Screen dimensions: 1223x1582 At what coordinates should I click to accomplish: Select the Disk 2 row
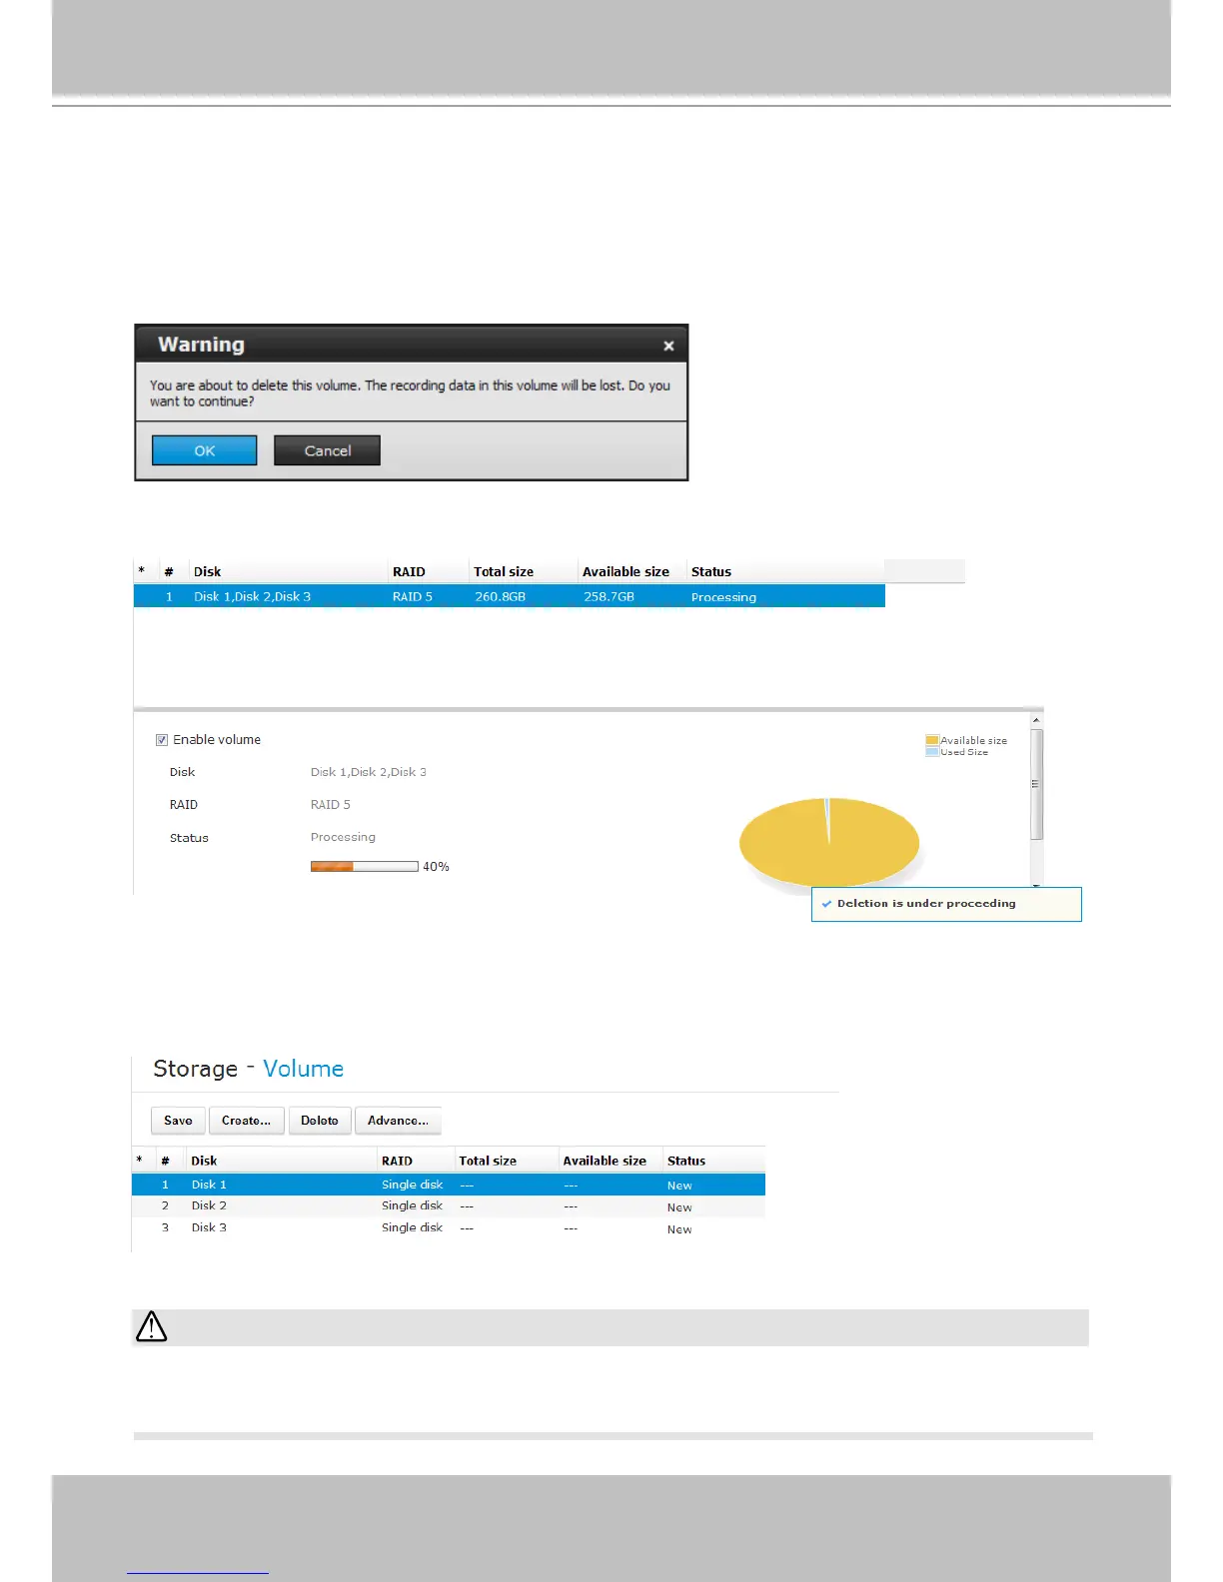449,1206
